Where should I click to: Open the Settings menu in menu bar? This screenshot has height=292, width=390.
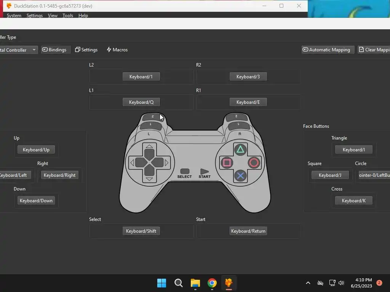[x=35, y=15]
